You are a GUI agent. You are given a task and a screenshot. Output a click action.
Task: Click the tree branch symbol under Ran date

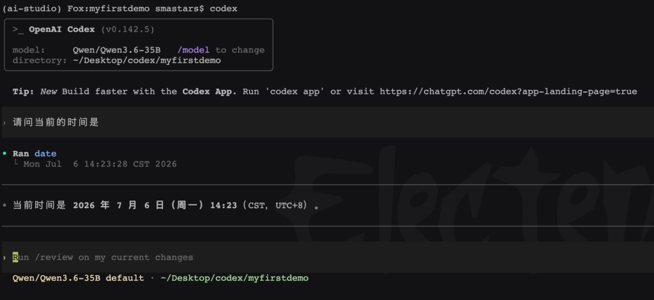point(16,163)
